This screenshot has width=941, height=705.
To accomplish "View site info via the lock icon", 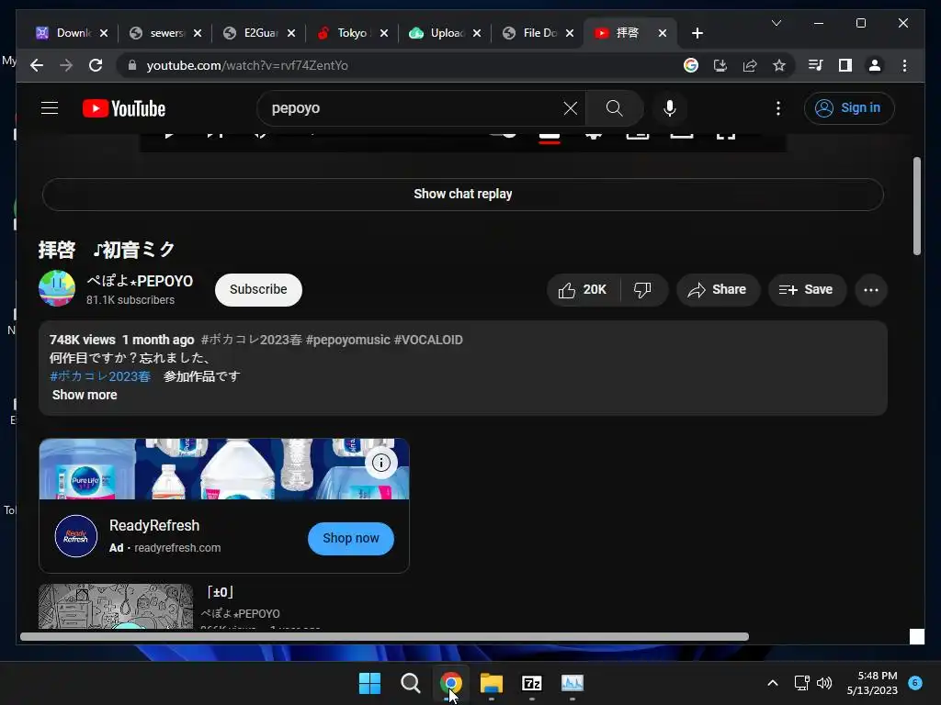I will [x=132, y=65].
